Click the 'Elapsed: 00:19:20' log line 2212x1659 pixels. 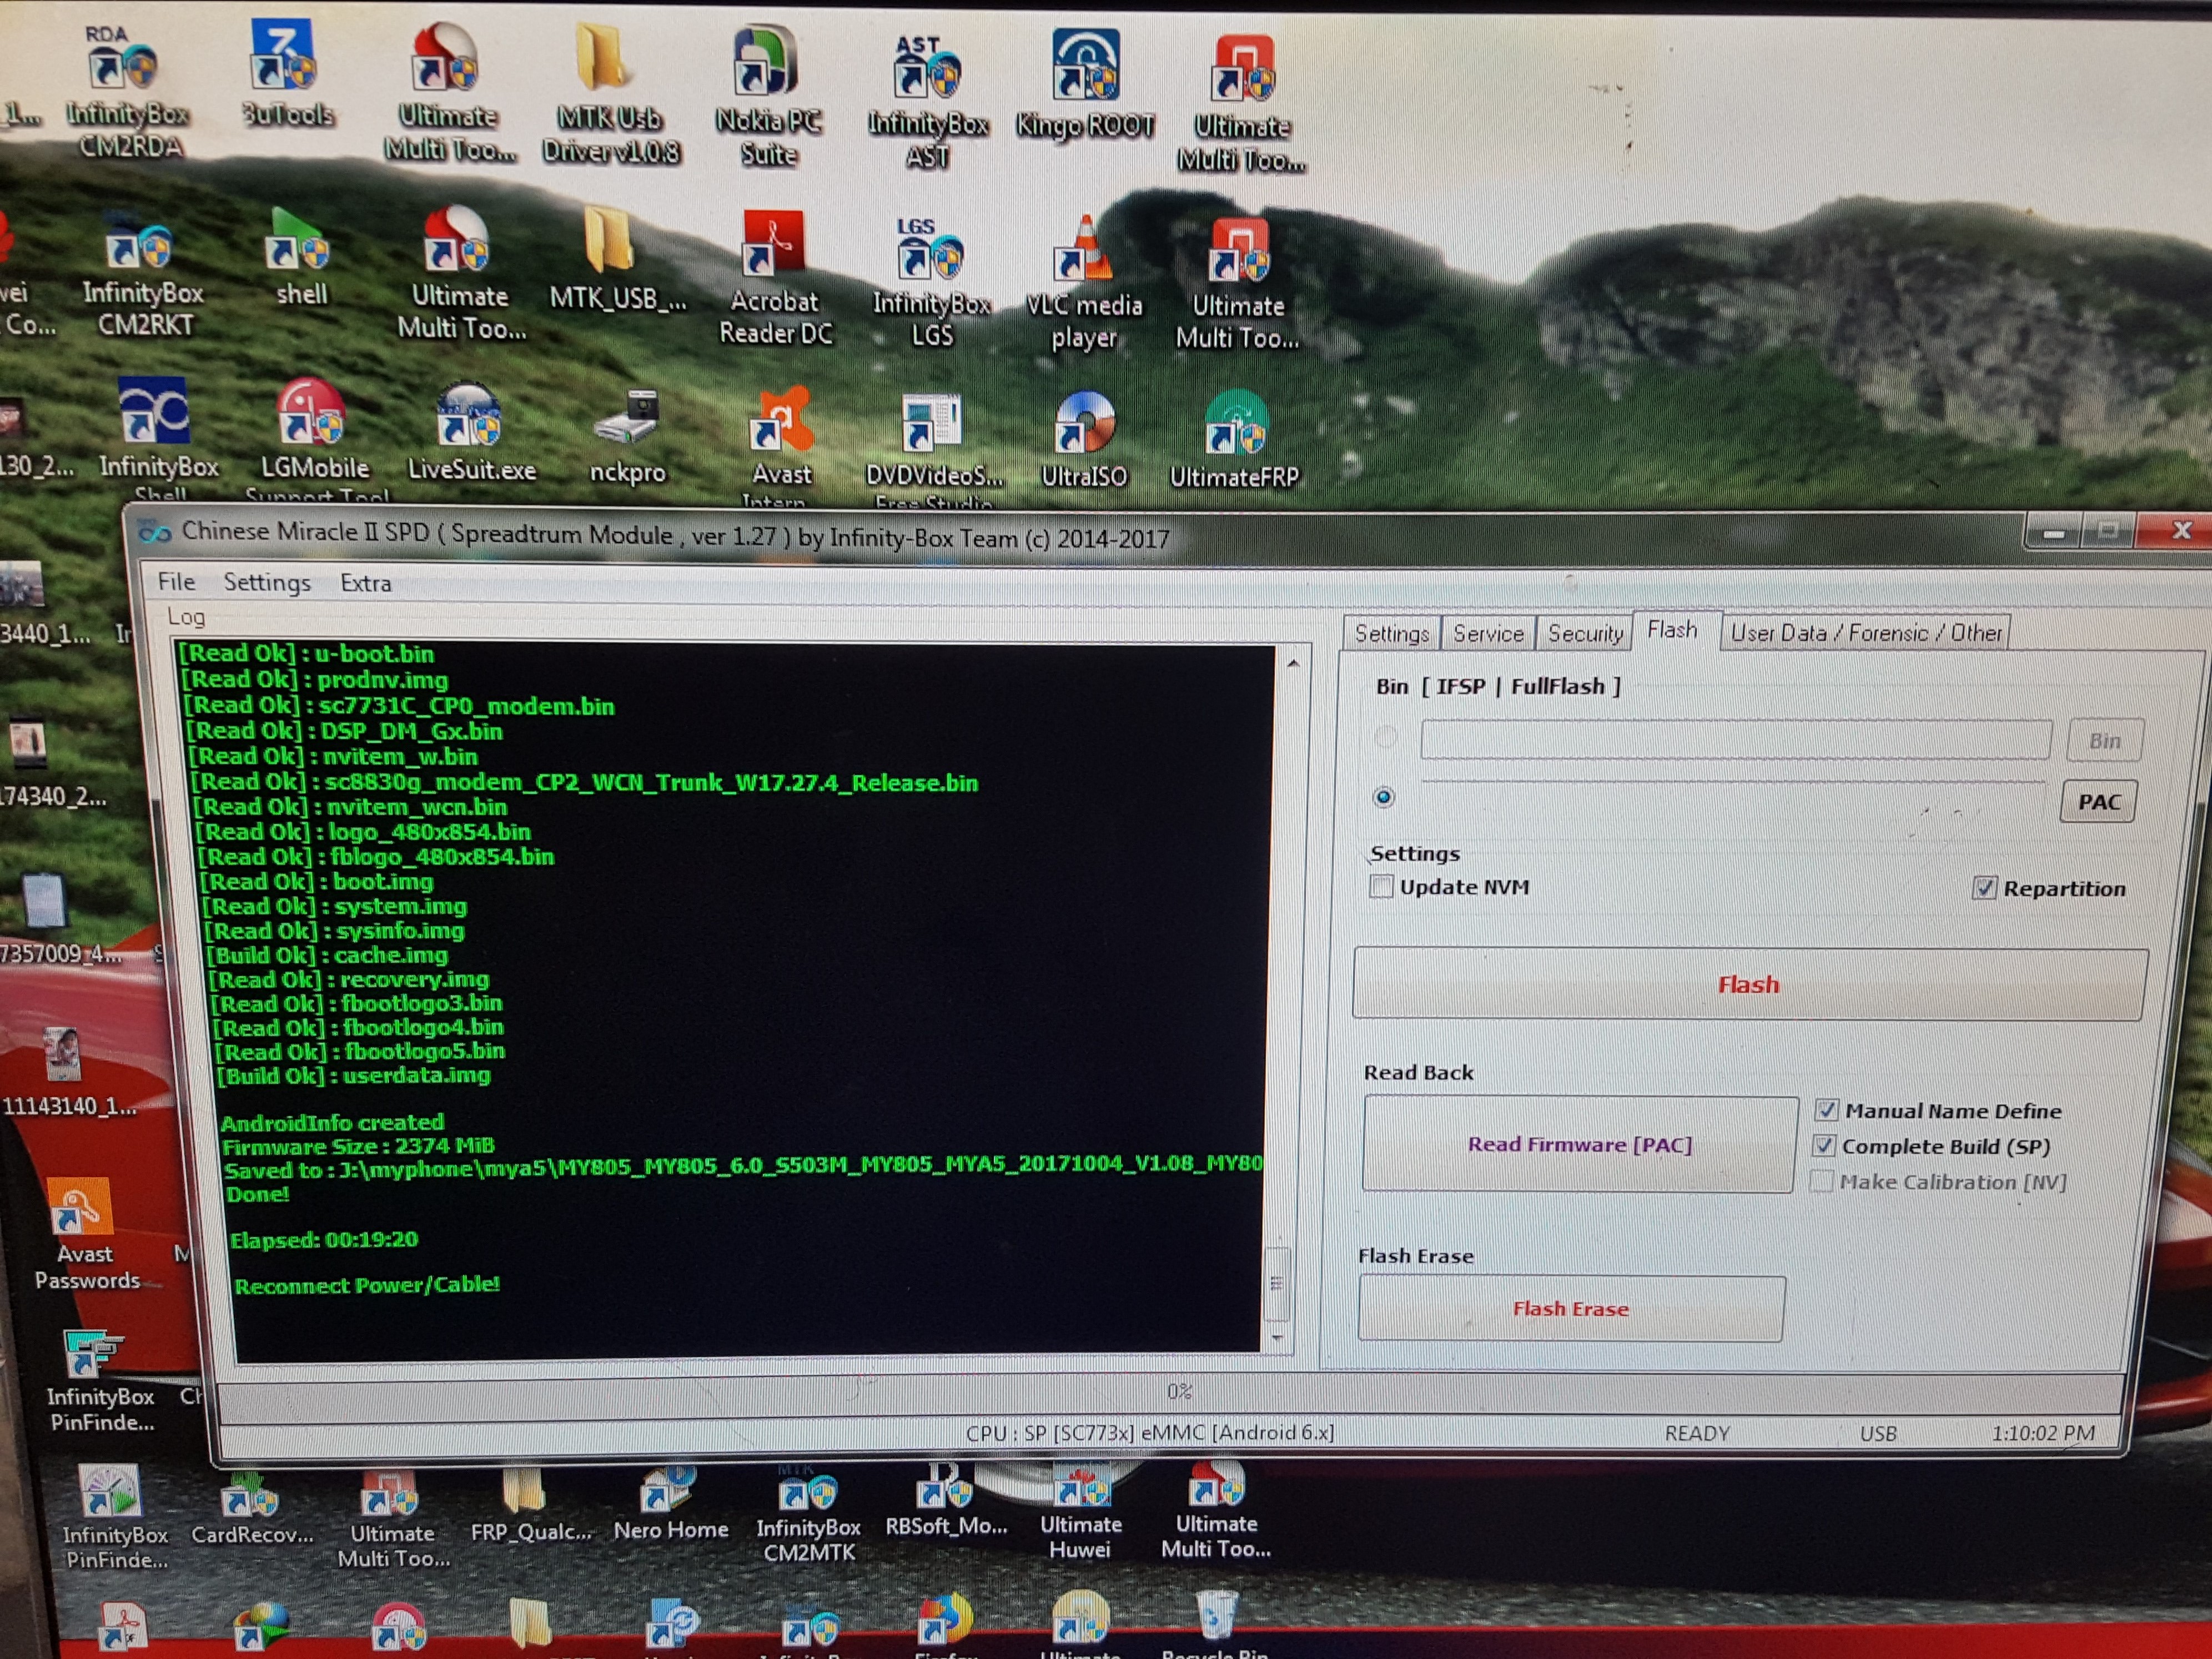coord(324,1240)
